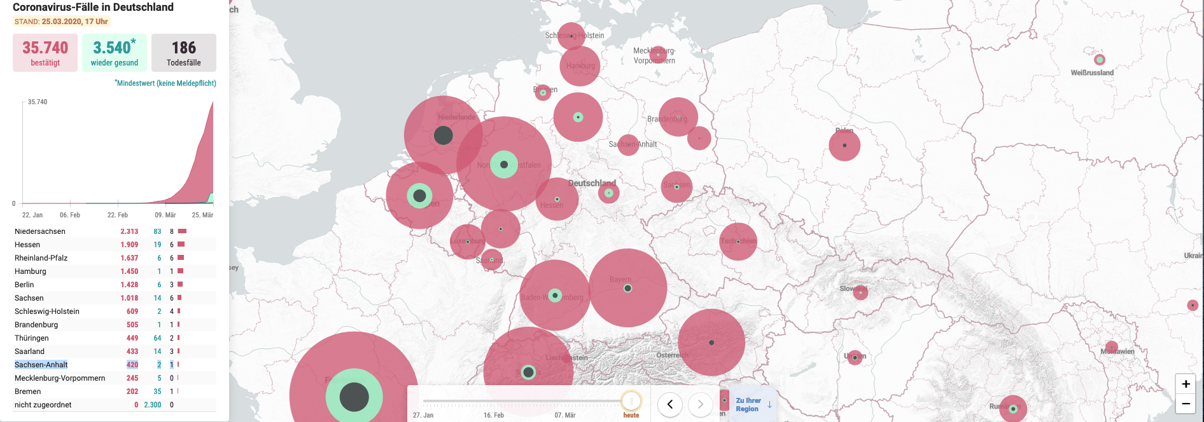Go to next day with right chevron

pyautogui.click(x=700, y=404)
